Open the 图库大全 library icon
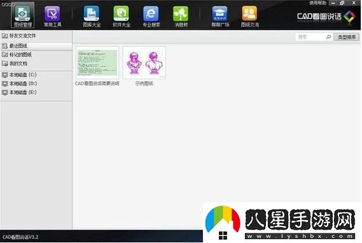This screenshot has width=362, height=243. (92, 16)
